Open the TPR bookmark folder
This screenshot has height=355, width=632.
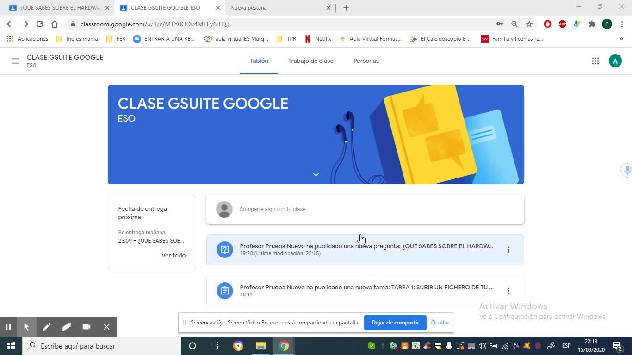pos(286,39)
